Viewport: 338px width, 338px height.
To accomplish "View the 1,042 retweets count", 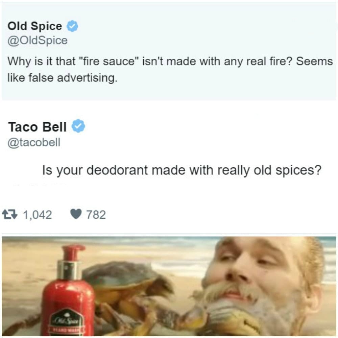I will point(38,215).
